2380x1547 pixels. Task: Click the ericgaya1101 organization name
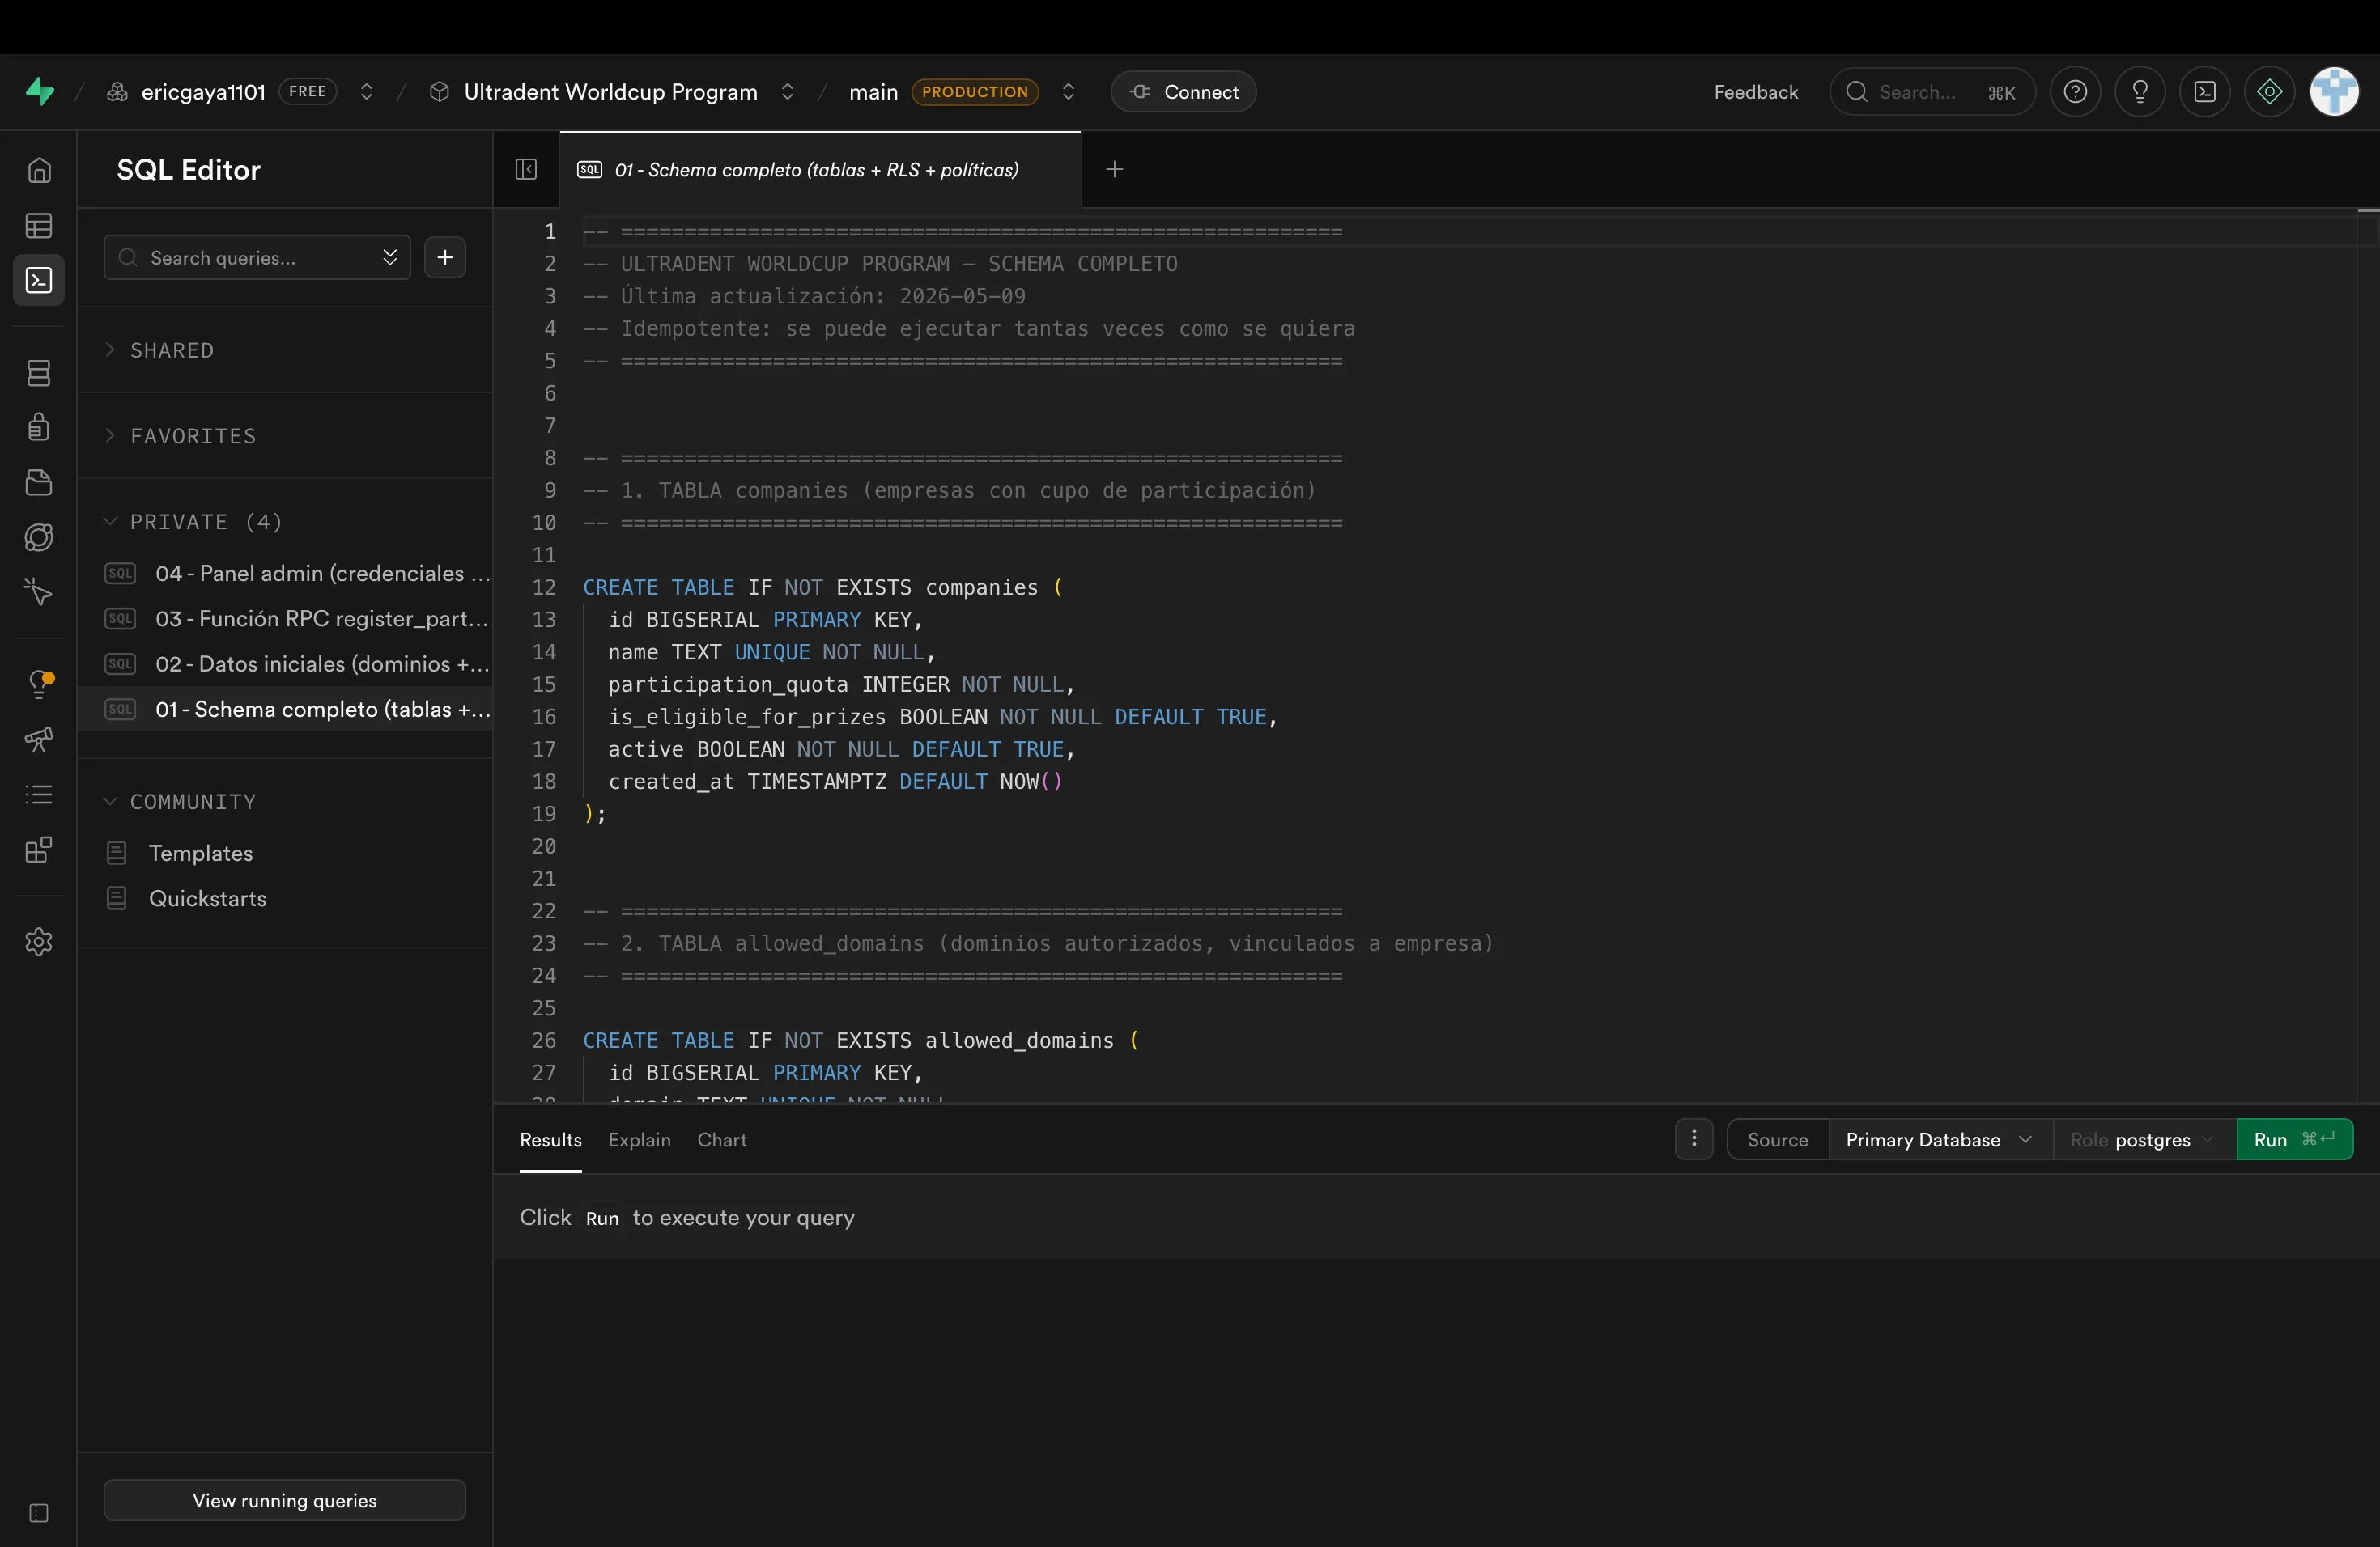[204, 92]
